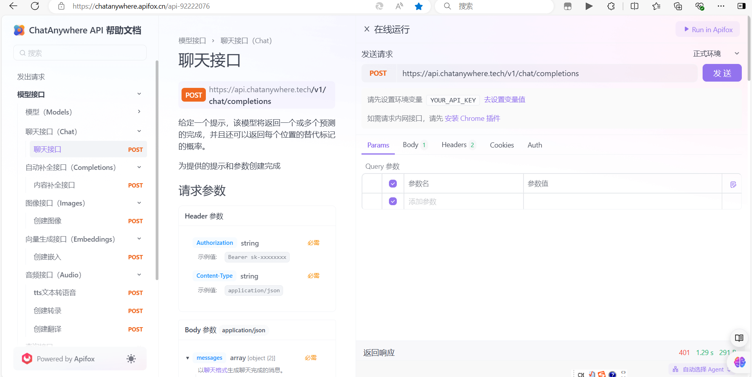Collapse the 向量生成接口 (Embeddings) group
Screen dimensions: 752x377
point(139,239)
